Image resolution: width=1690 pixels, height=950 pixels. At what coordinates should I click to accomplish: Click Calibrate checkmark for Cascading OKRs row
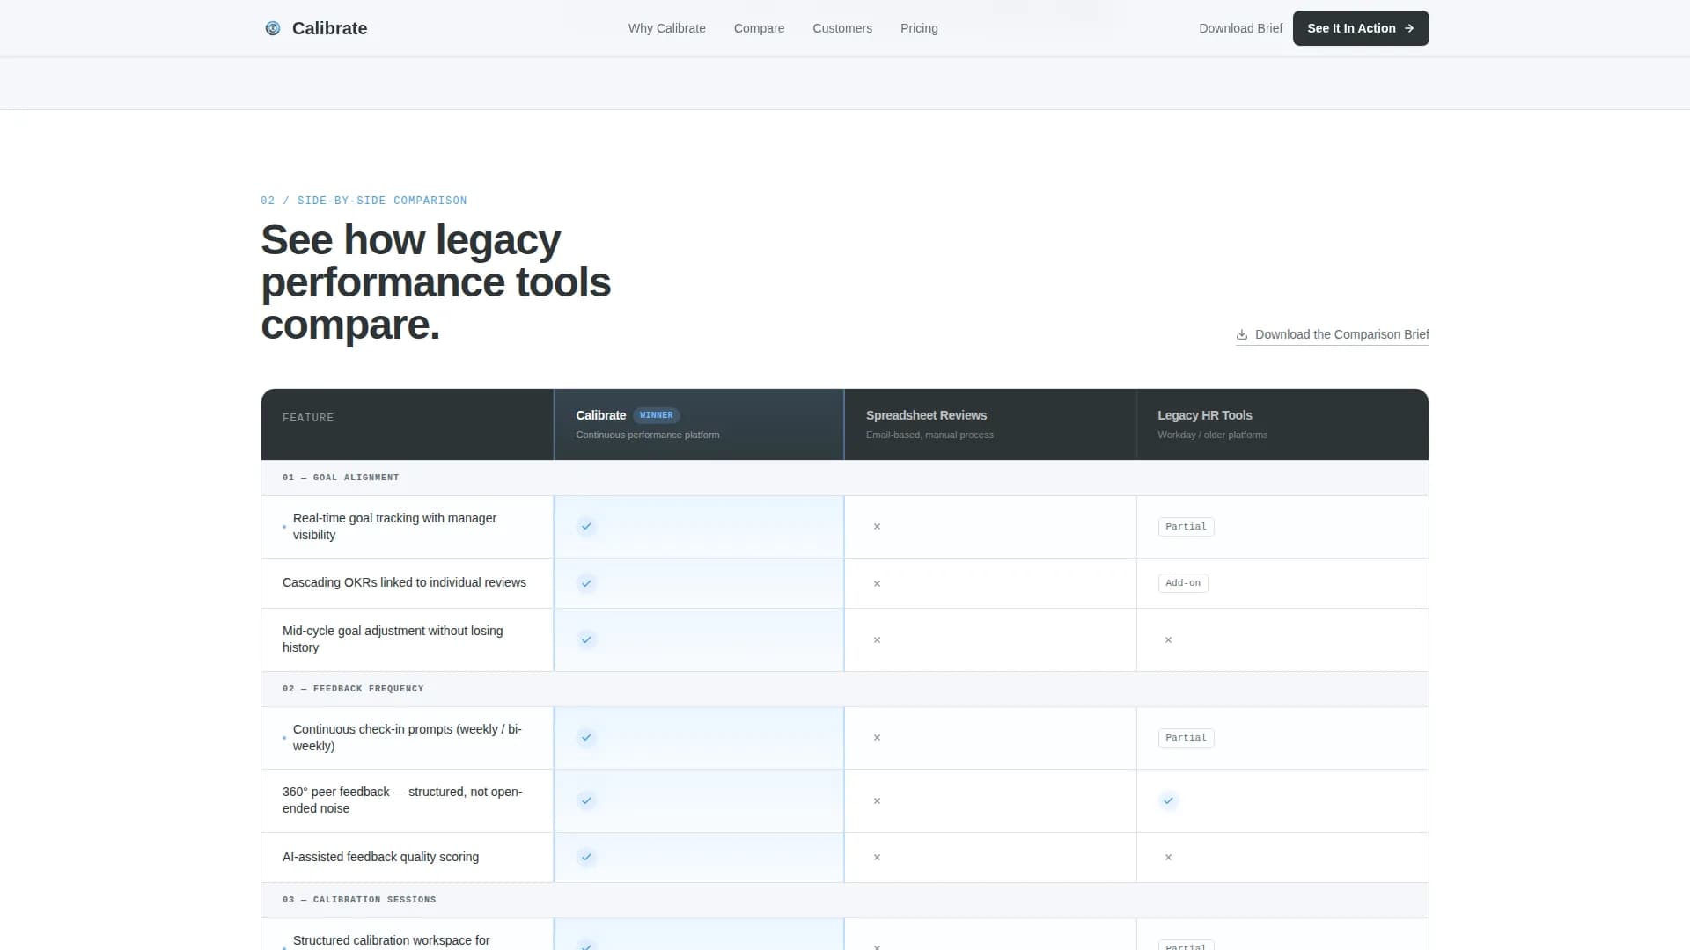click(586, 583)
